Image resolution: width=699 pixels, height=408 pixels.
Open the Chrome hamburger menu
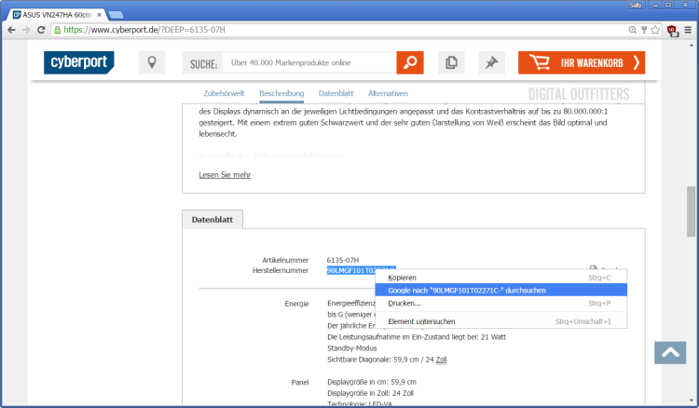pyautogui.click(x=688, y=30)
